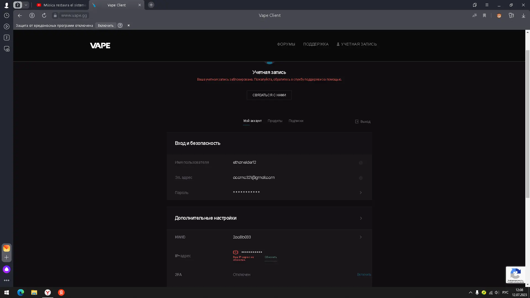
Task: Click Включить to enable malware protection
Action: (x=106, y=25)
